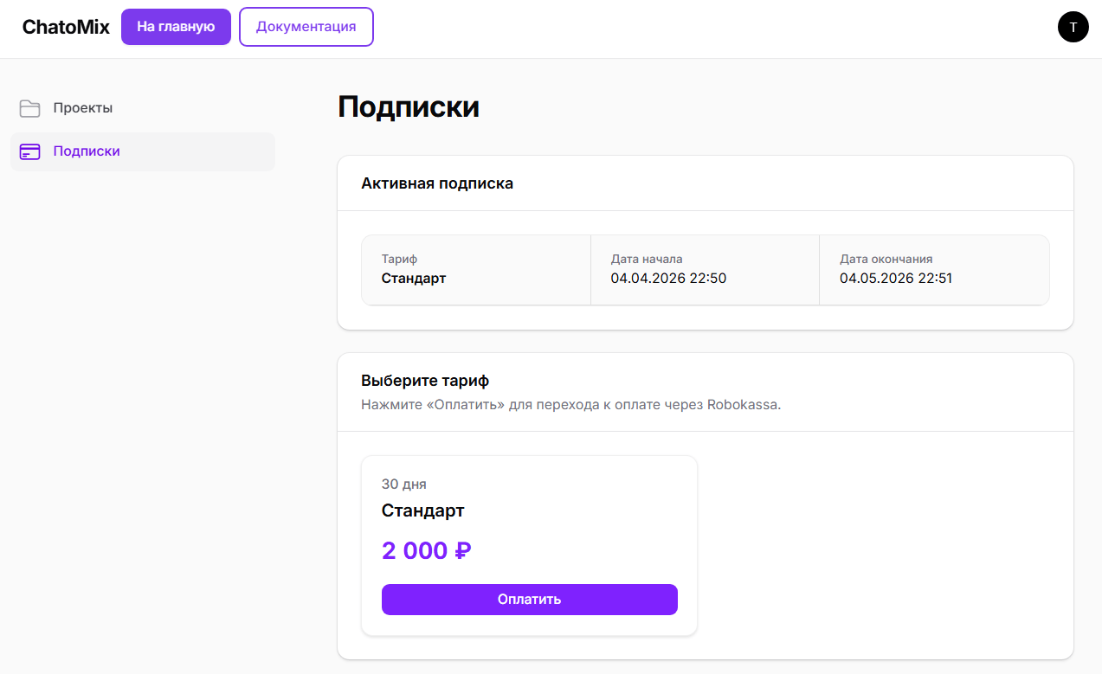Screen dimensions: 1102x674
Task: Open the T user avatar in the header
Action: coord(1073,27)
